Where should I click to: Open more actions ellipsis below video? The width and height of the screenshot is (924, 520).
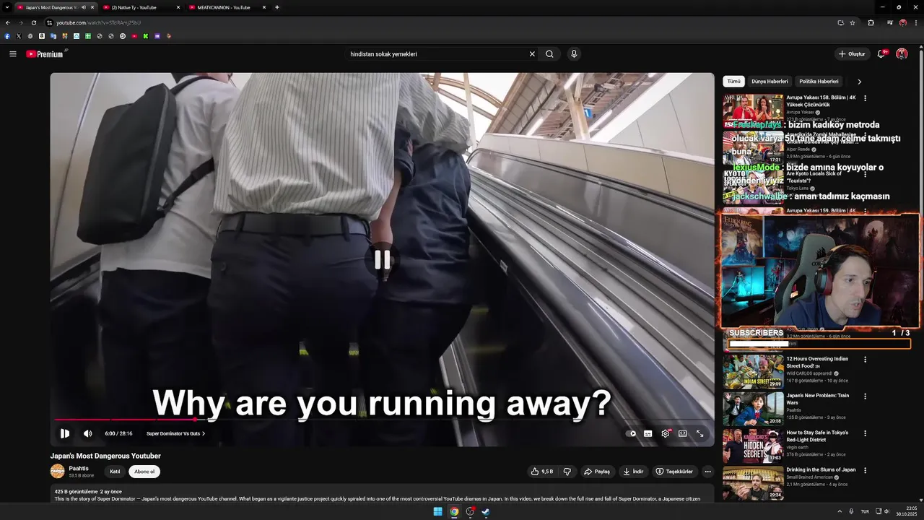[707, 472]
